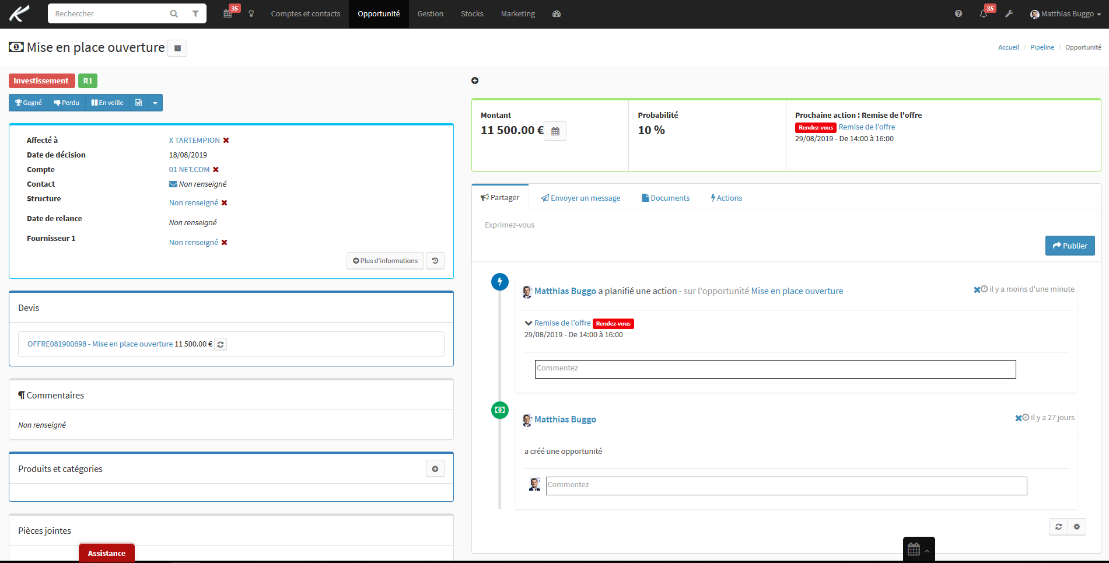Select the Partager tab
This screenshot has height=563, width=1109.
[500, 198]
